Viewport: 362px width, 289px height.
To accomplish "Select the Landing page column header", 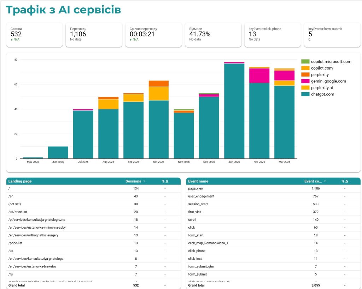I will (x=20, y=181).
